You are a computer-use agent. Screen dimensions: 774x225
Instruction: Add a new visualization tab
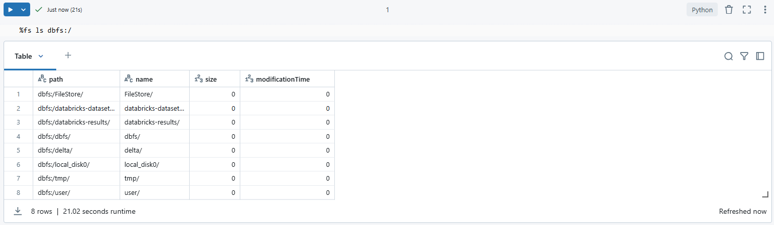68,56
